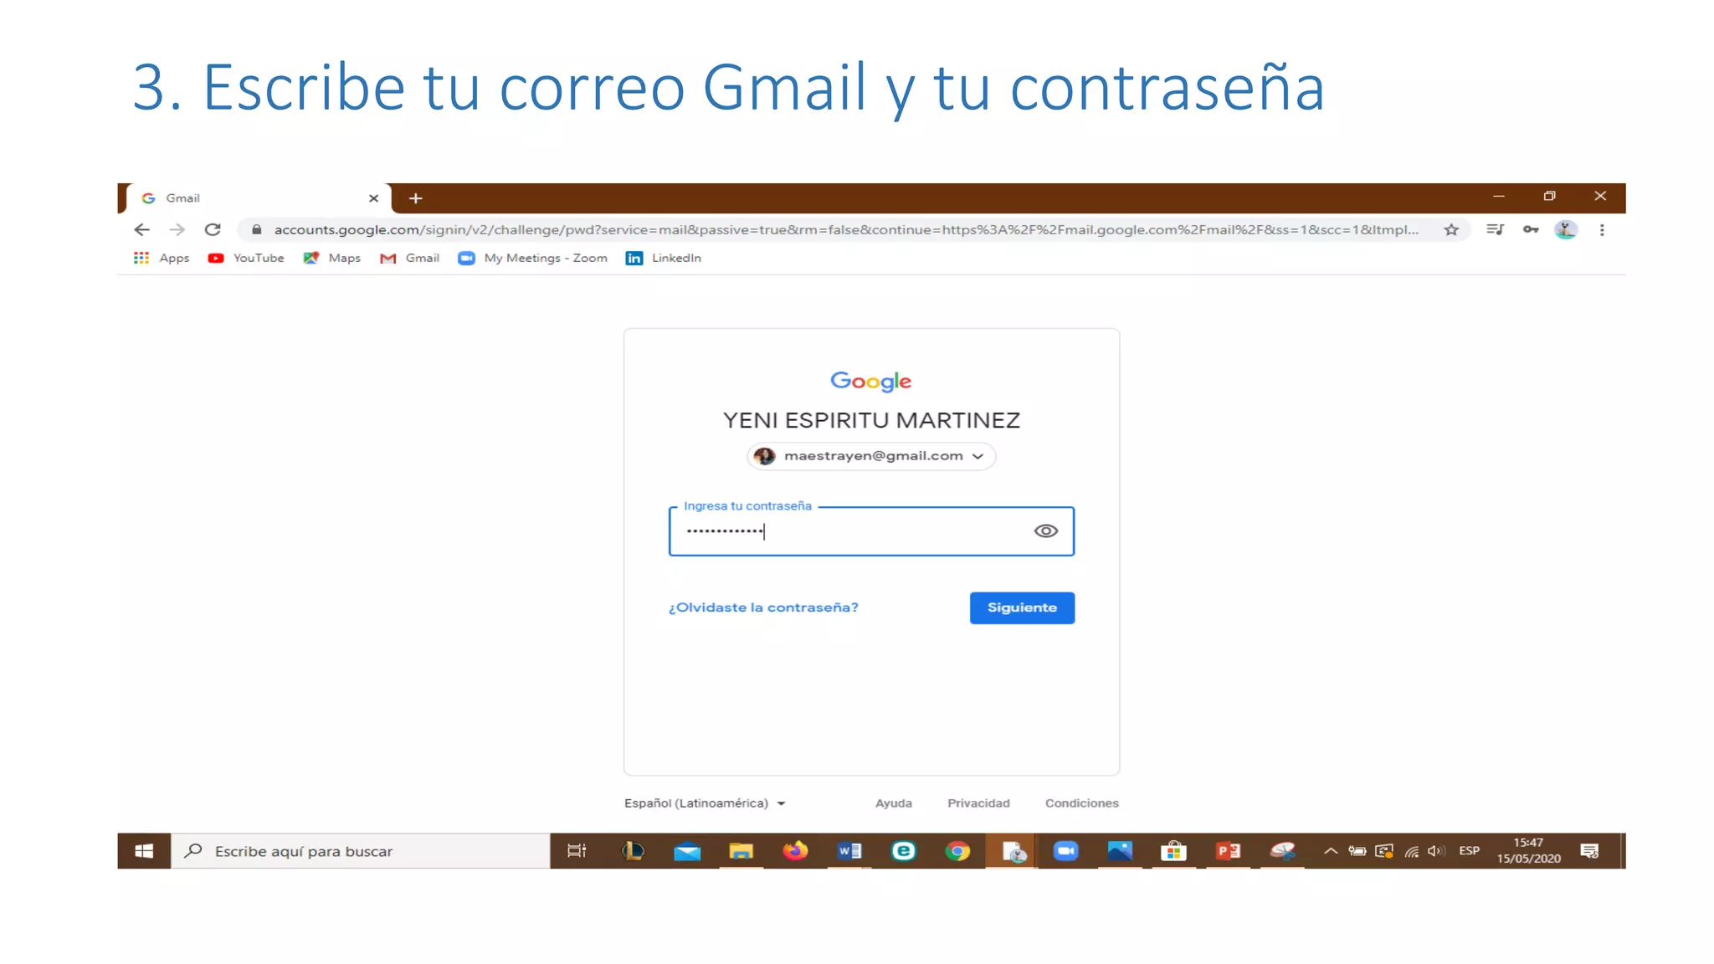Click the address bar URL
This screenshot has height=964, width=1714.
[845, 229]
